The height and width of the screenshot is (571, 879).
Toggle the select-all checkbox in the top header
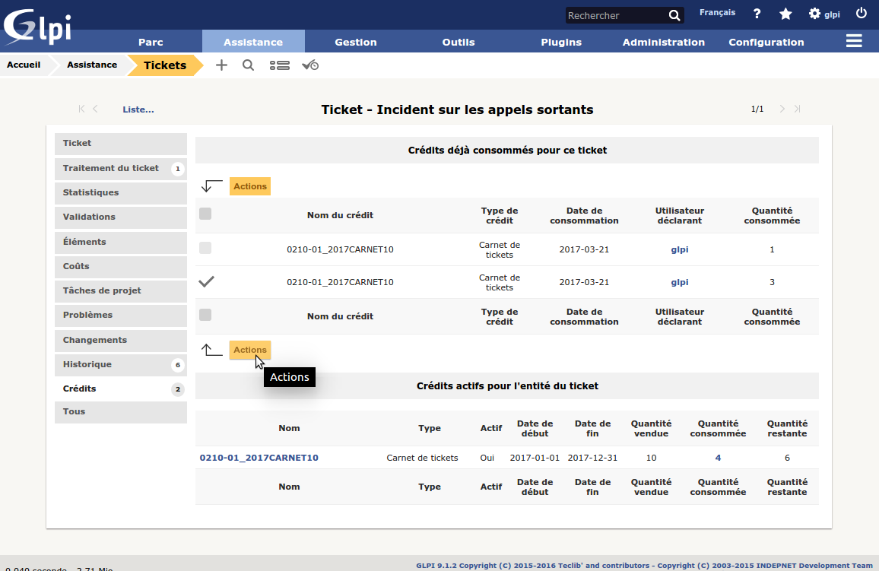205,214
